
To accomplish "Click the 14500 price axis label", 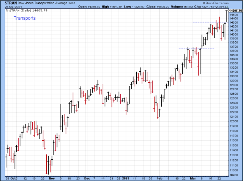I will coord(233,15).
